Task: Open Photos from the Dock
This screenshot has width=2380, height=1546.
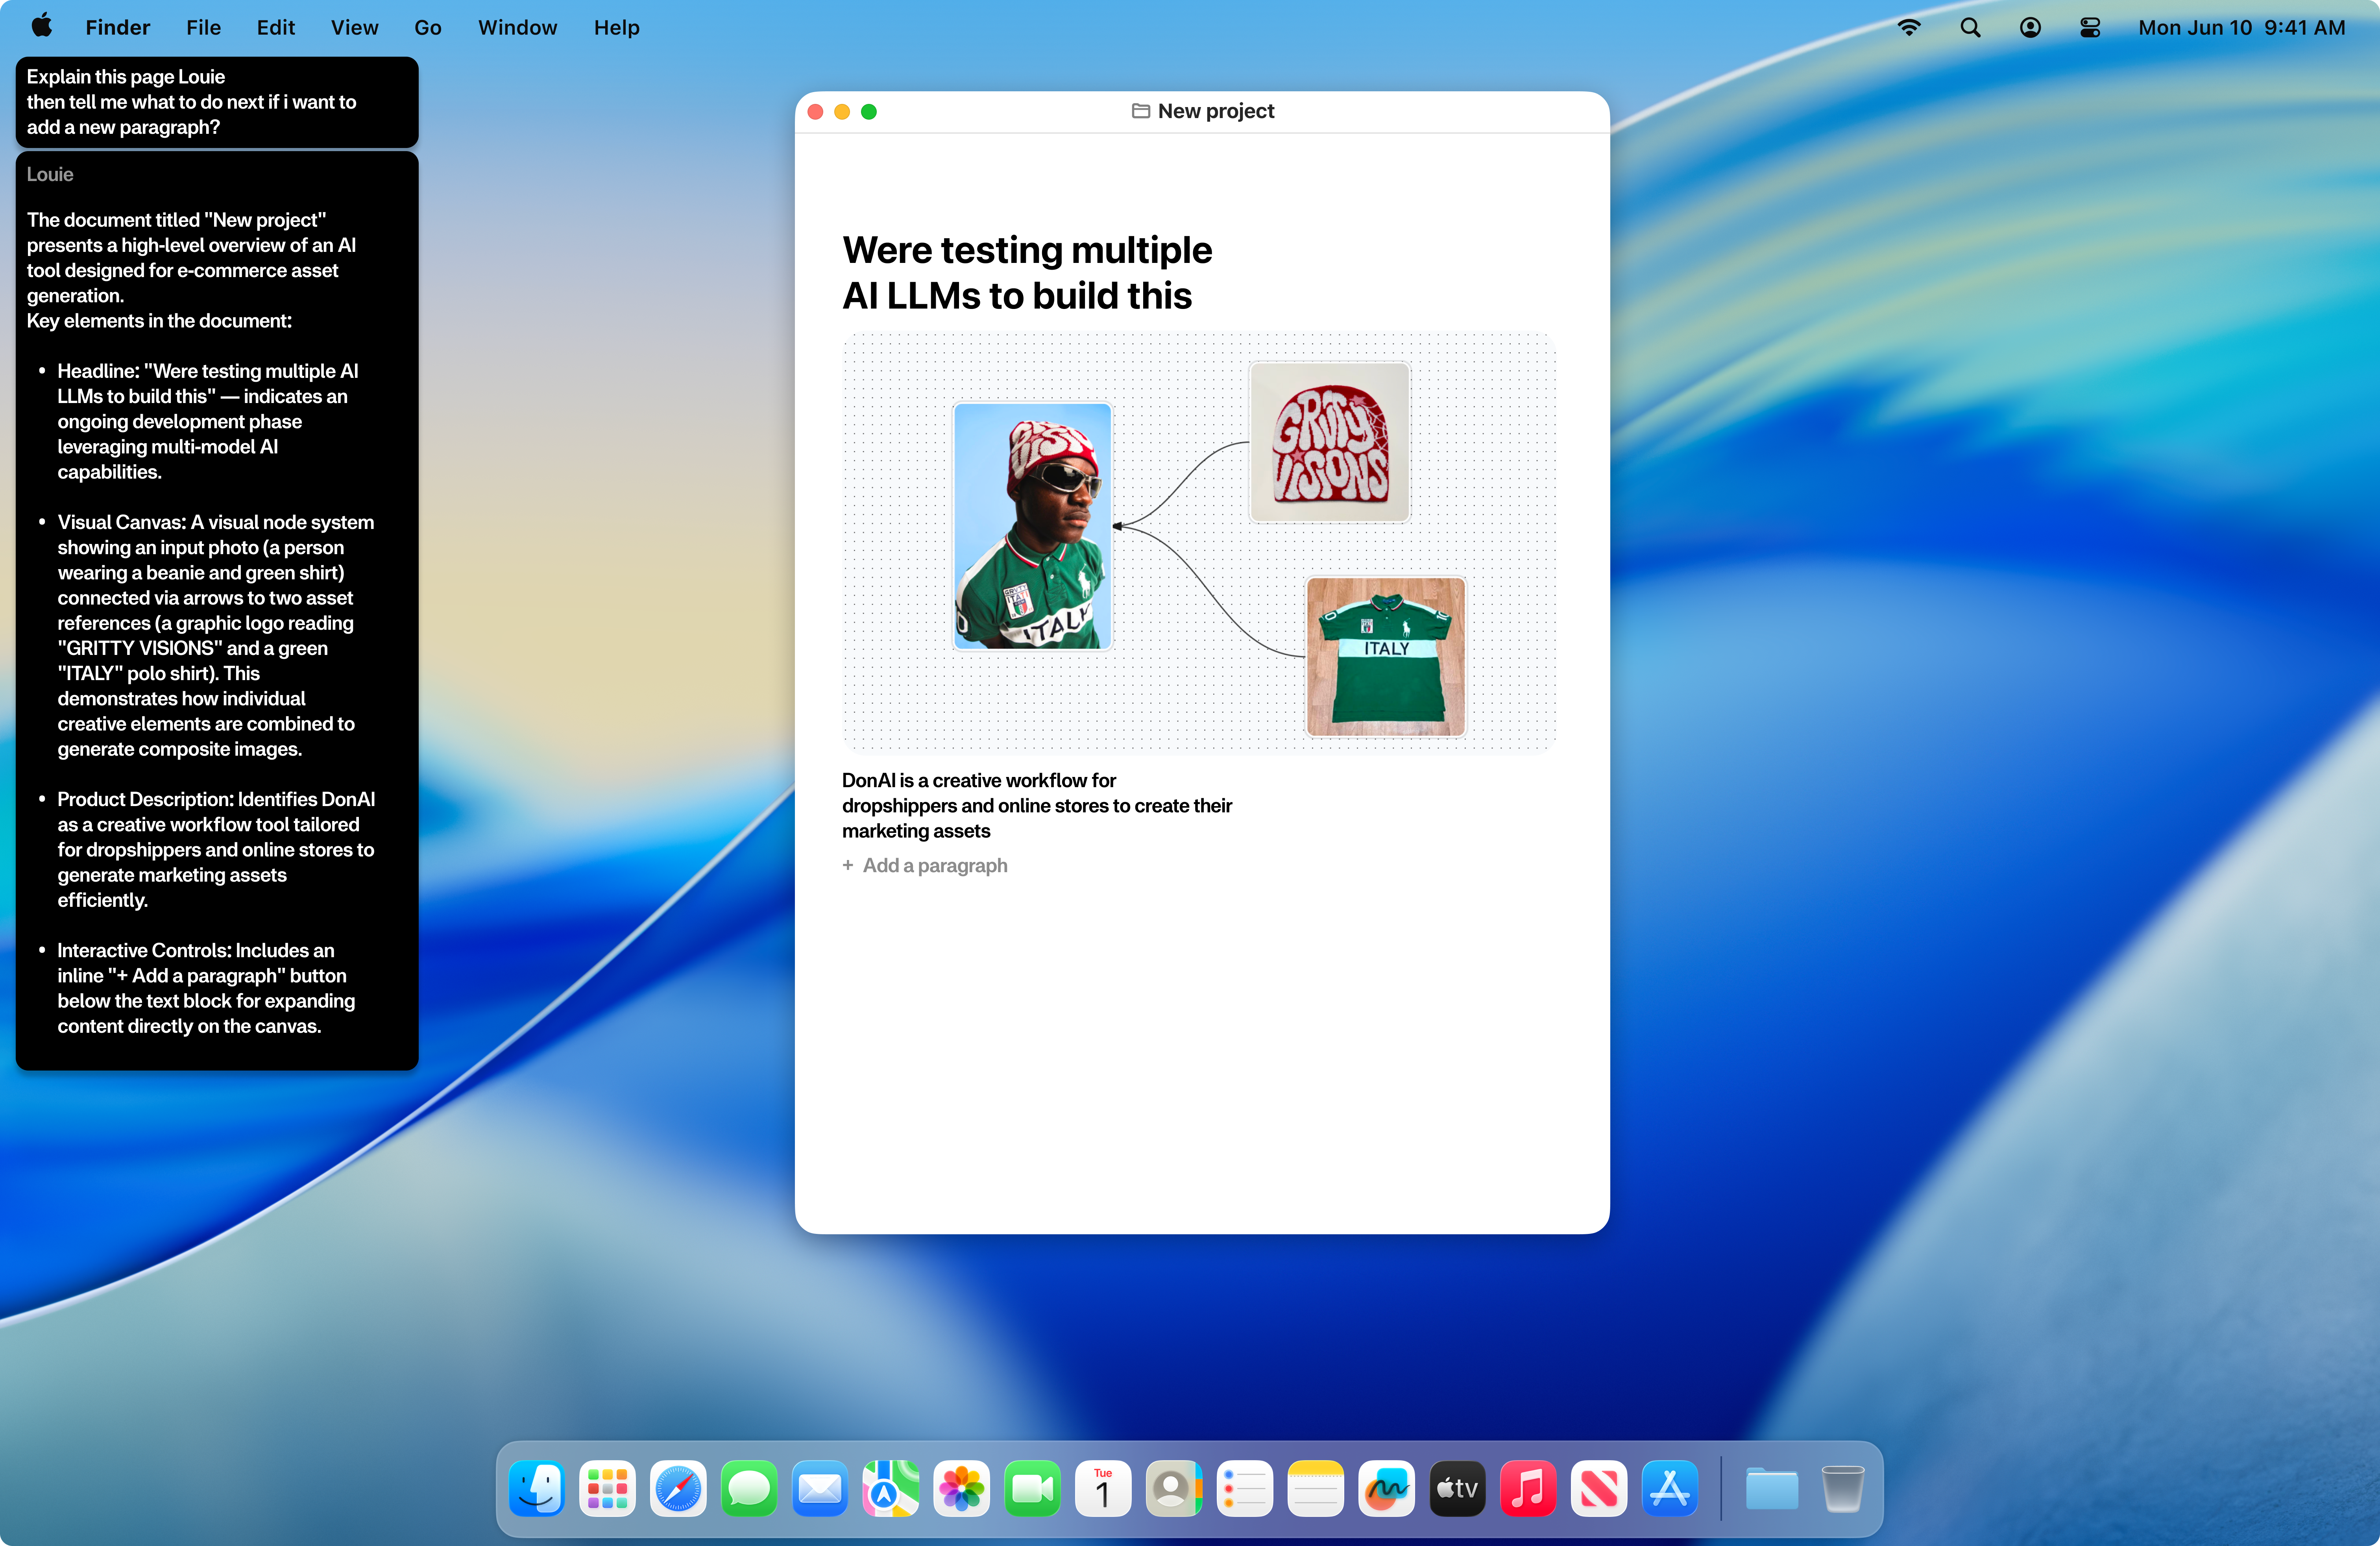Action: (x=962, y=1488)
